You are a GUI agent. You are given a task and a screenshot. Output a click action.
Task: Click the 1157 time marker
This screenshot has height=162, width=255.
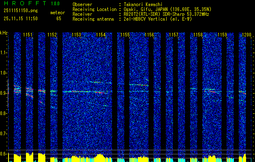(174, 35)
